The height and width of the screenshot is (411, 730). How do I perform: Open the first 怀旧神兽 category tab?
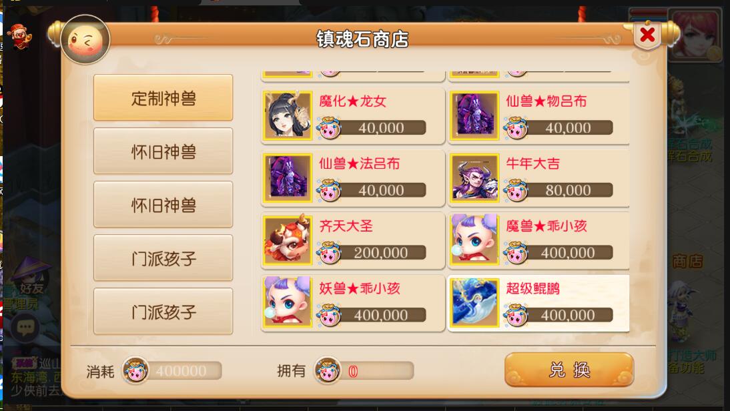[x=163, y=151]
